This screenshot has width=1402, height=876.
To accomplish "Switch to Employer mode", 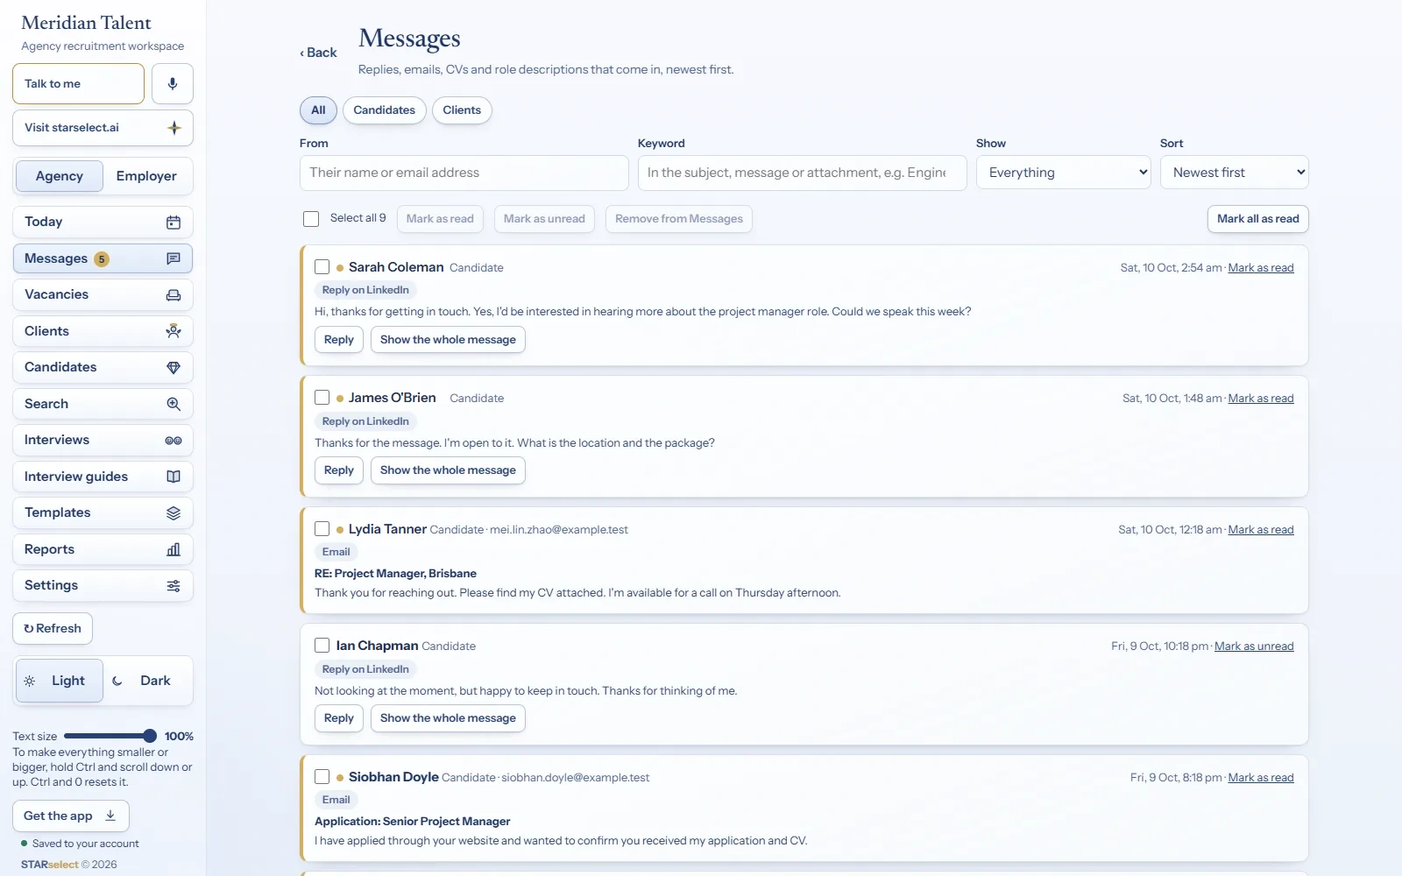I will (146, 176).
